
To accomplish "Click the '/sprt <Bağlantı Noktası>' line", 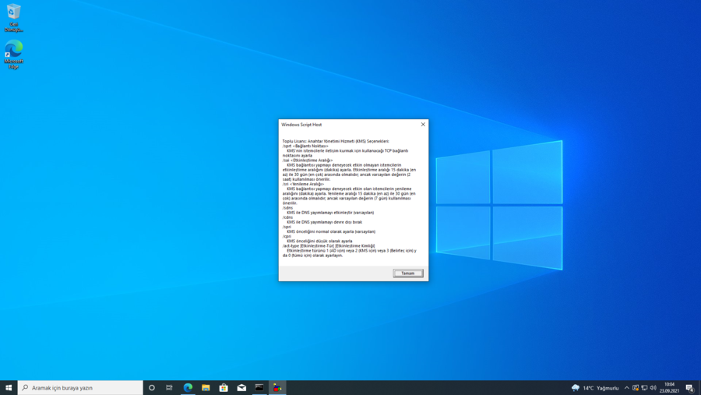I will coord(305,146).
